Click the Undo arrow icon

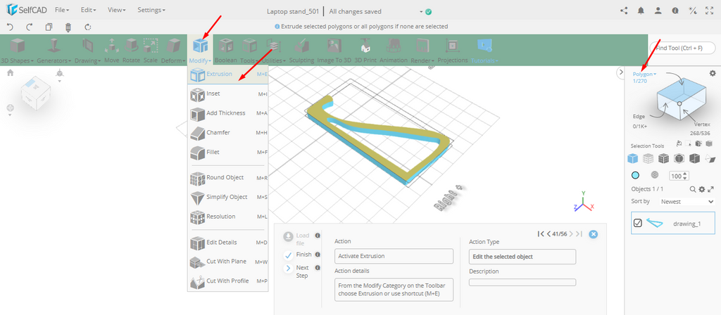10,27
